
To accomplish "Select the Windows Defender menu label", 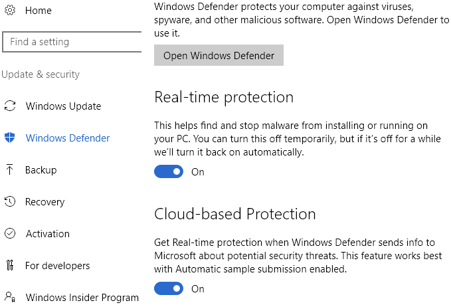I will [68, 138].
